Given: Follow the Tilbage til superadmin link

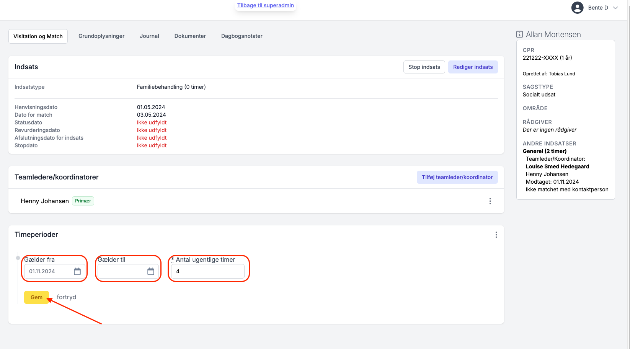Looking at the screenshot, I should (x=266, y=5).
